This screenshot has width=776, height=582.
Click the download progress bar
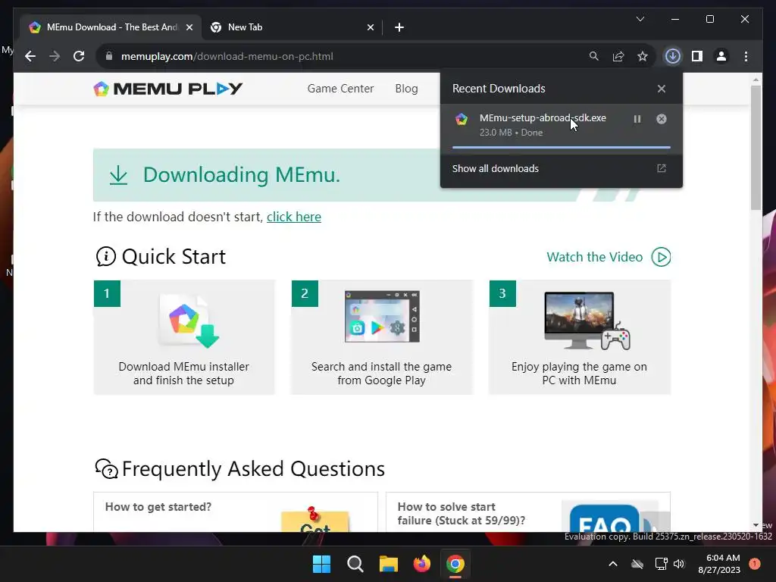pos(562,147)
